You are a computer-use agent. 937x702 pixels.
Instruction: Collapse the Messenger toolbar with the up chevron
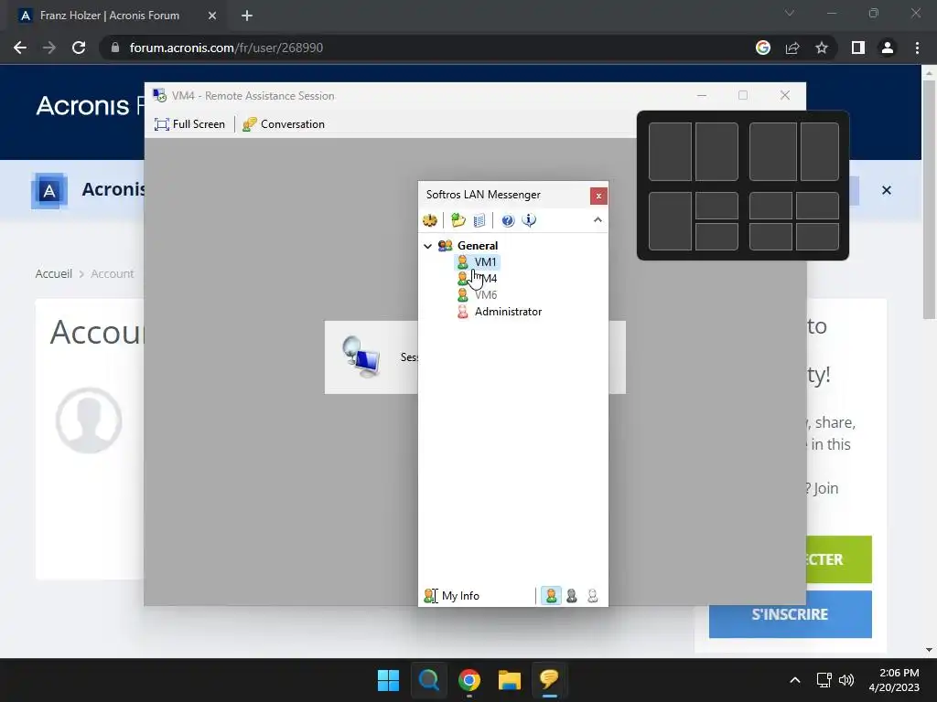coord(598,220)
